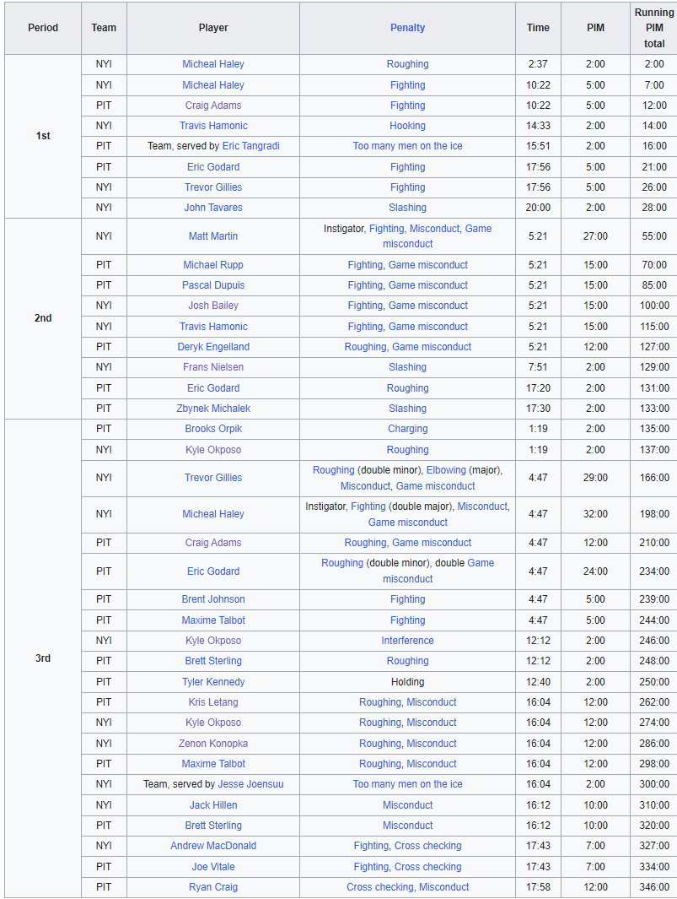Select the '27:00' PIM value

click(595, 236)
